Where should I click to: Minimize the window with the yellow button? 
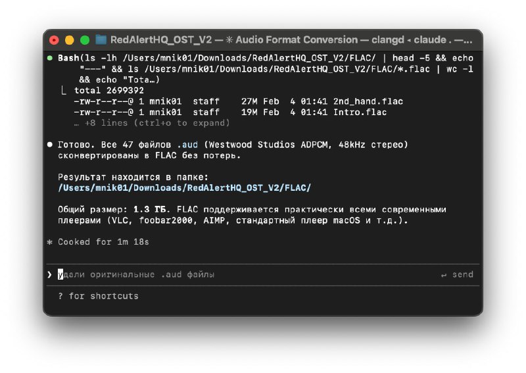[x=69, y=39]
